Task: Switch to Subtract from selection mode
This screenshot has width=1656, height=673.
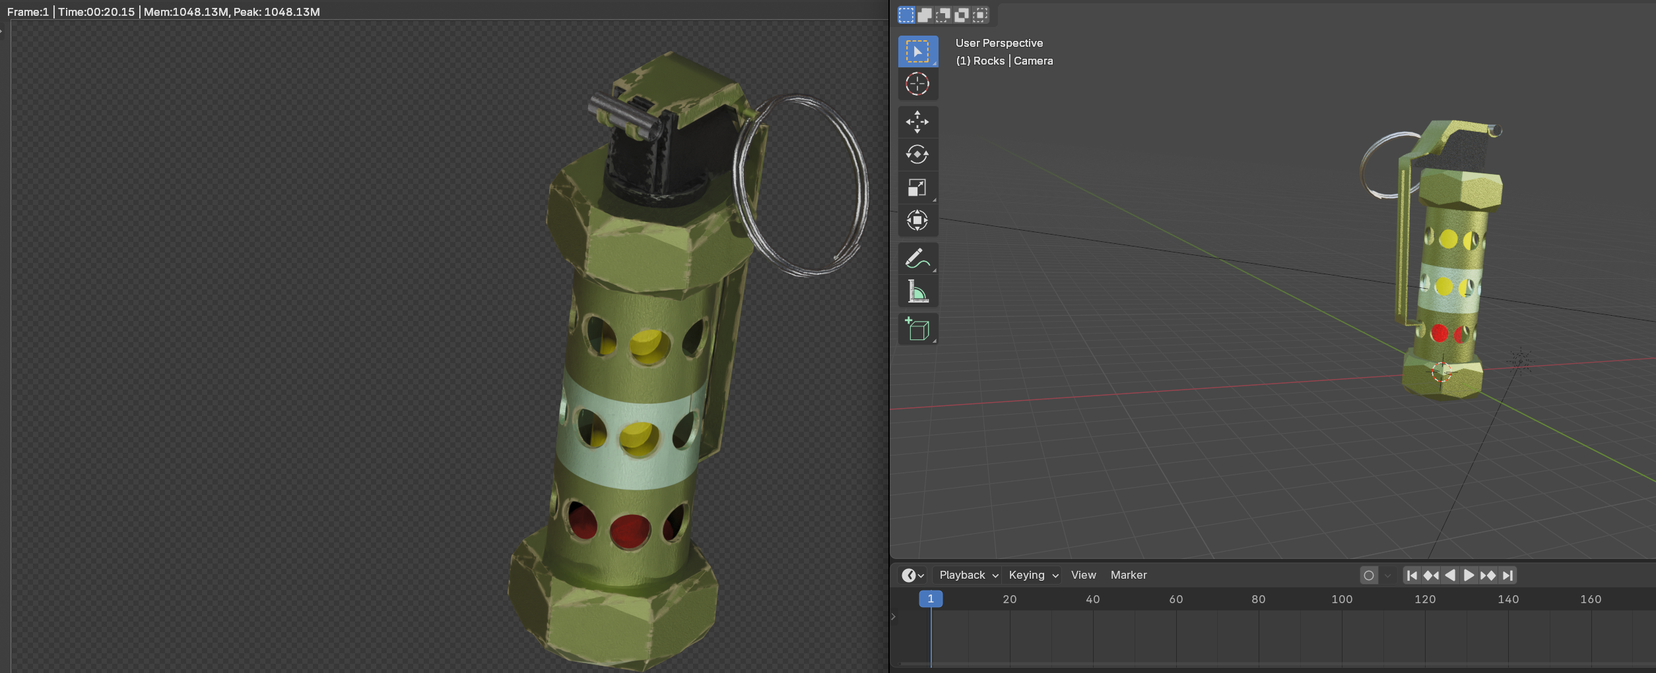Action: click(x=943, y=15)
